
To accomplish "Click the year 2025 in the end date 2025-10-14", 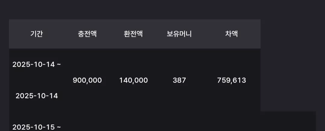I will point(24,96).
